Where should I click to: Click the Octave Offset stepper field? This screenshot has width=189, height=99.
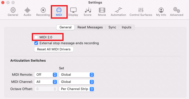[46, 89]
